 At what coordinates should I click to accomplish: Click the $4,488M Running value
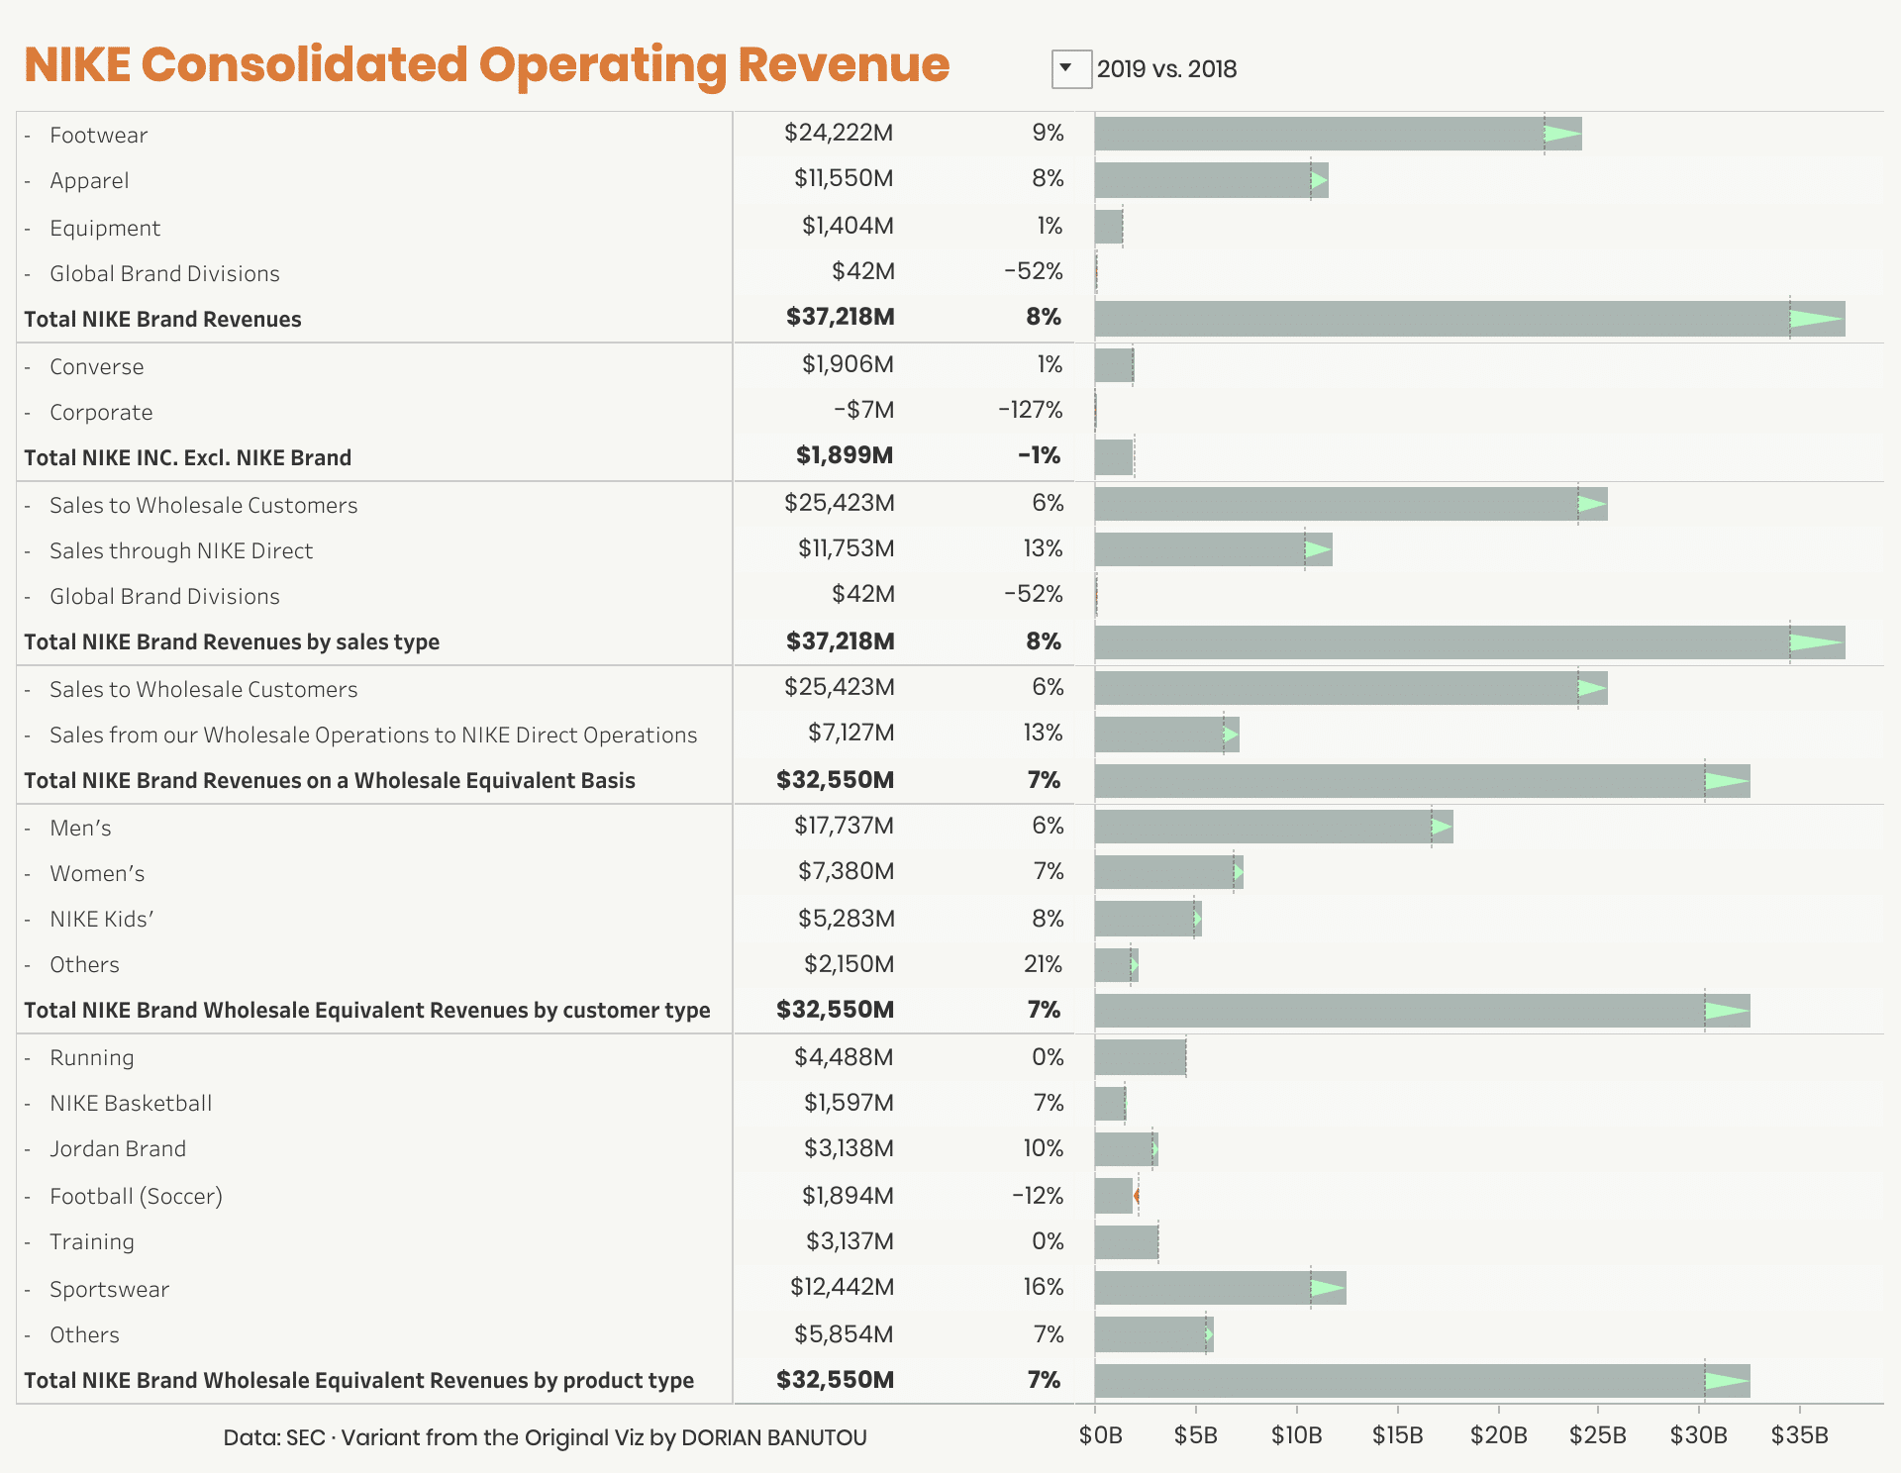(844, 1057)
